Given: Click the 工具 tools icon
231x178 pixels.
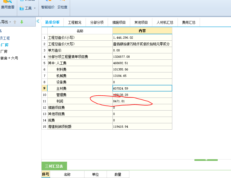Looking at the screenshot, I should coord(22,8).
